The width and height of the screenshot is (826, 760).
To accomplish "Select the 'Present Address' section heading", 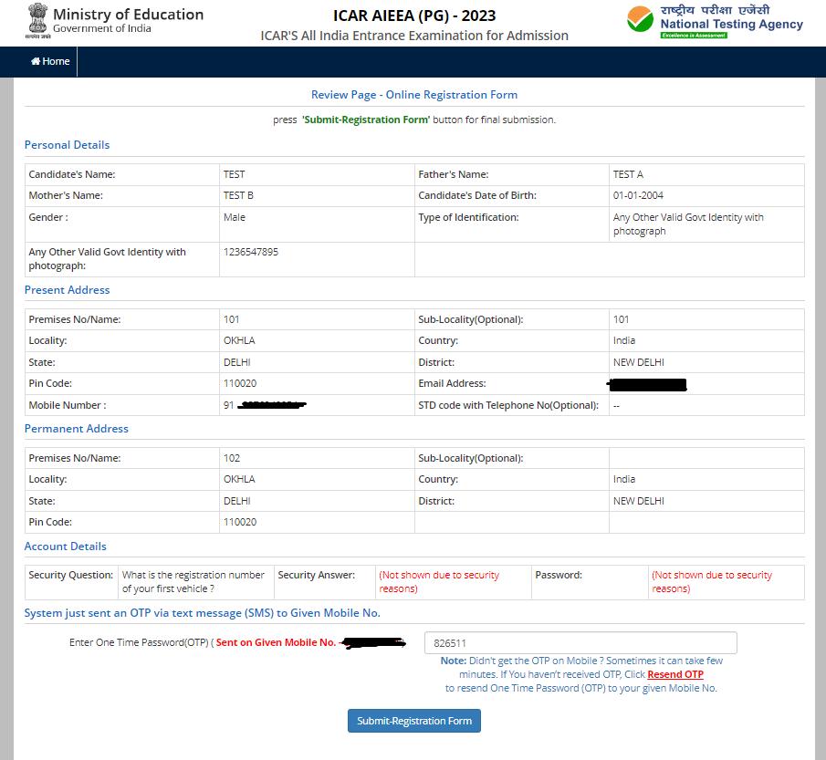I will click(x=67, y=289).
